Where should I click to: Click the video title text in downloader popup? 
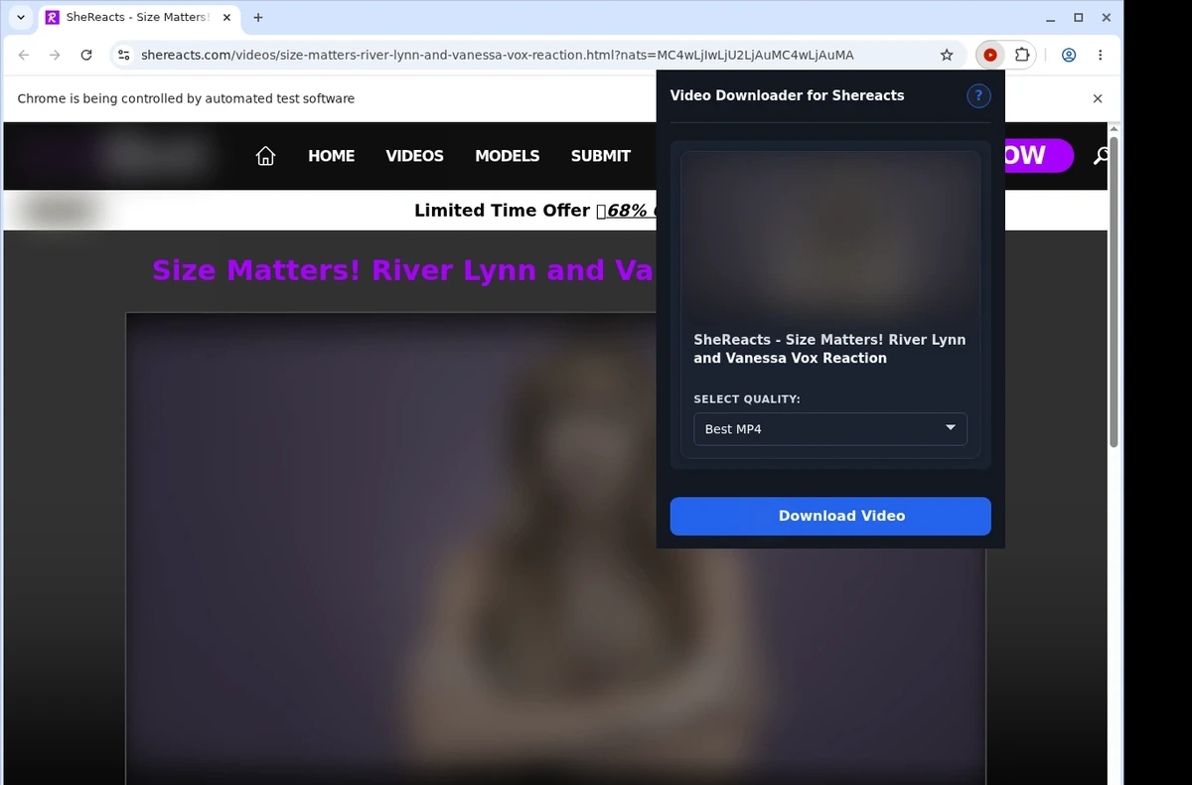tap(829, 349)
